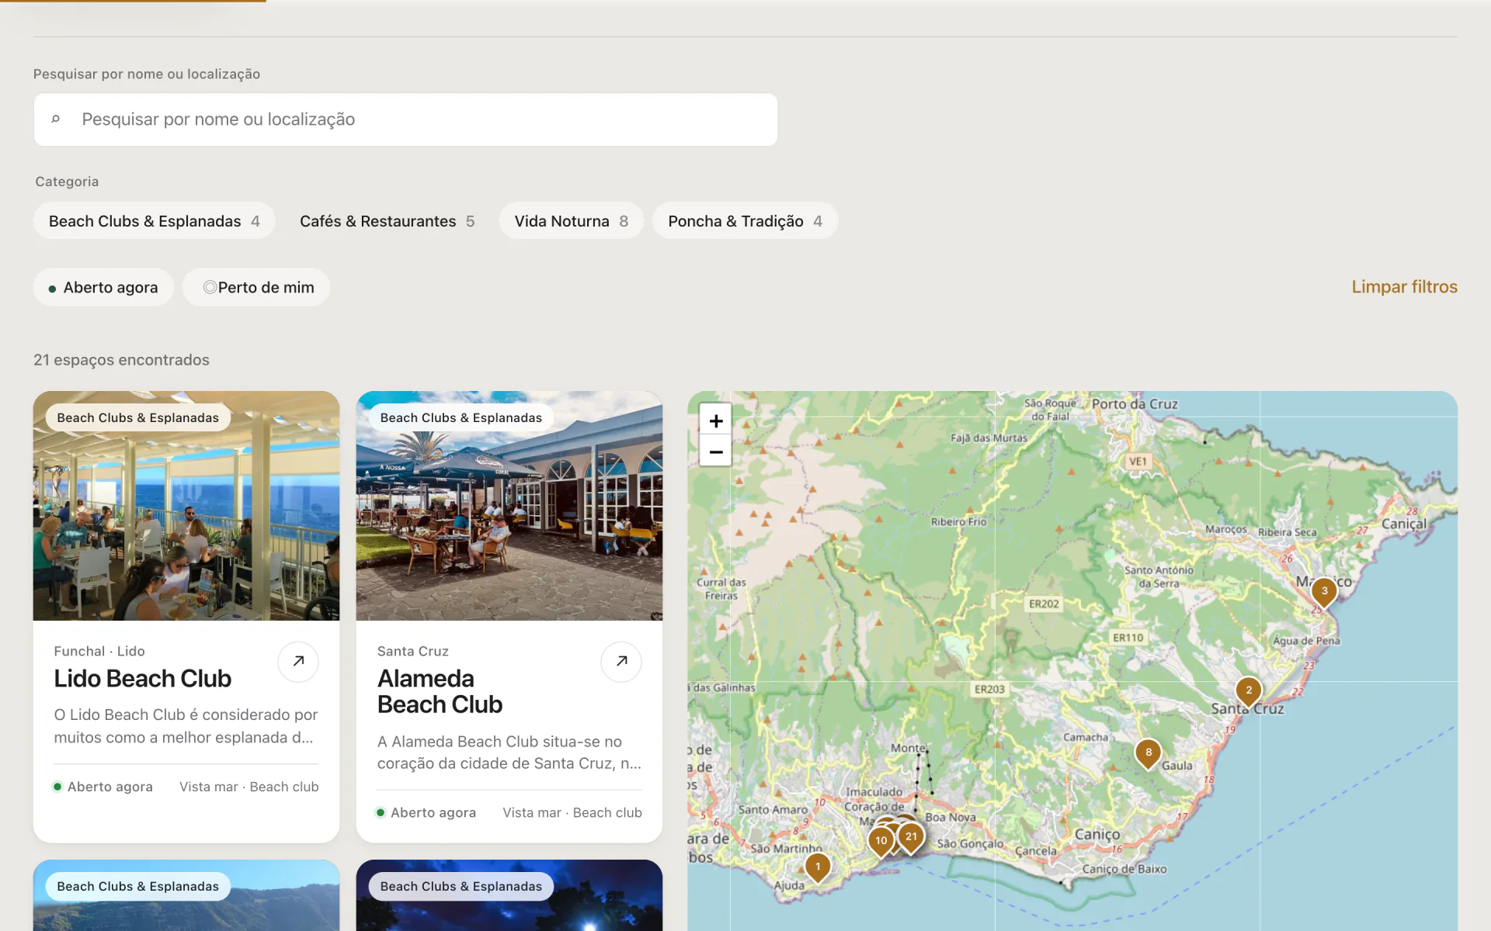
Task: Click category badge on Lido Beach Club photo
Action: click(138, 417)
